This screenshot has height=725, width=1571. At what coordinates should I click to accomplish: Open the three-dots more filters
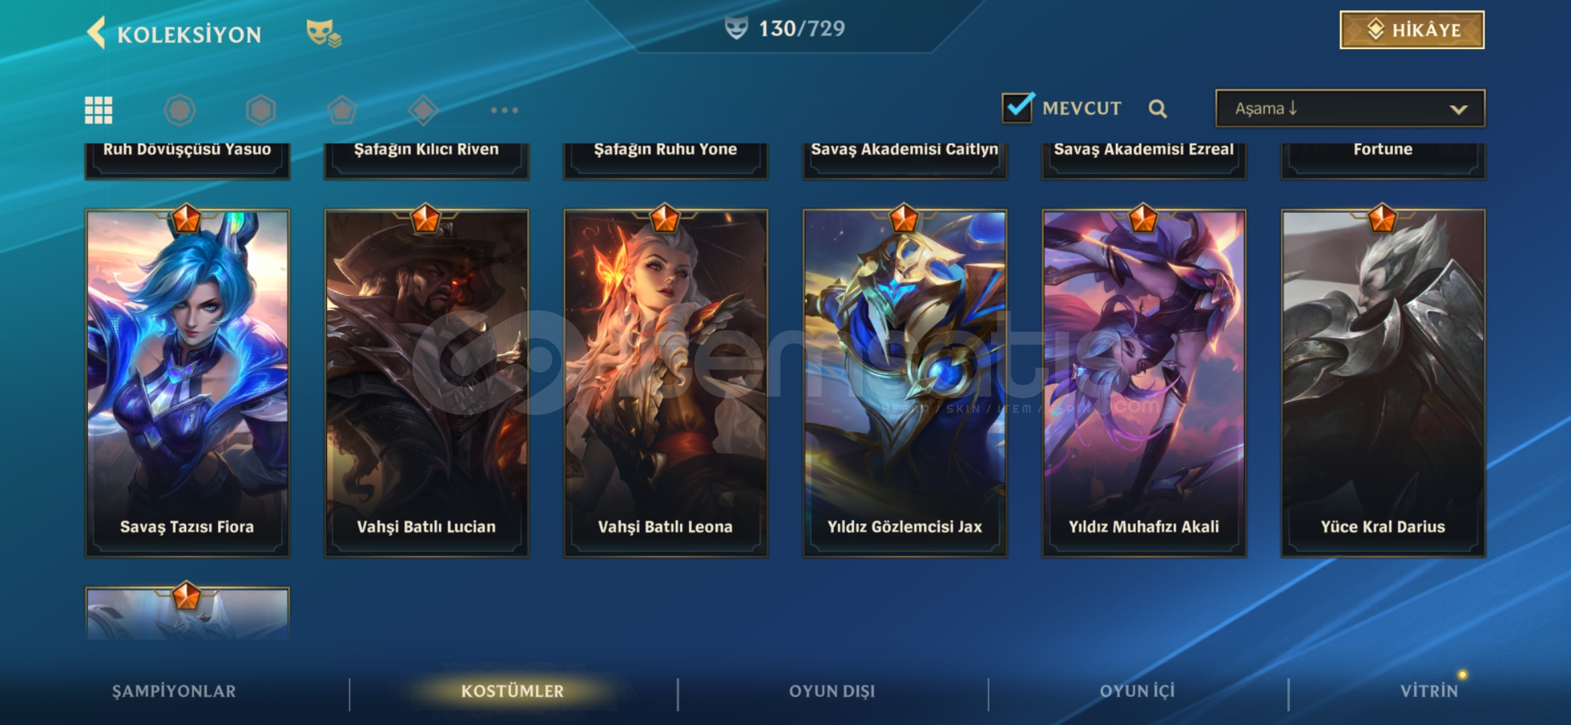point(504,110)
